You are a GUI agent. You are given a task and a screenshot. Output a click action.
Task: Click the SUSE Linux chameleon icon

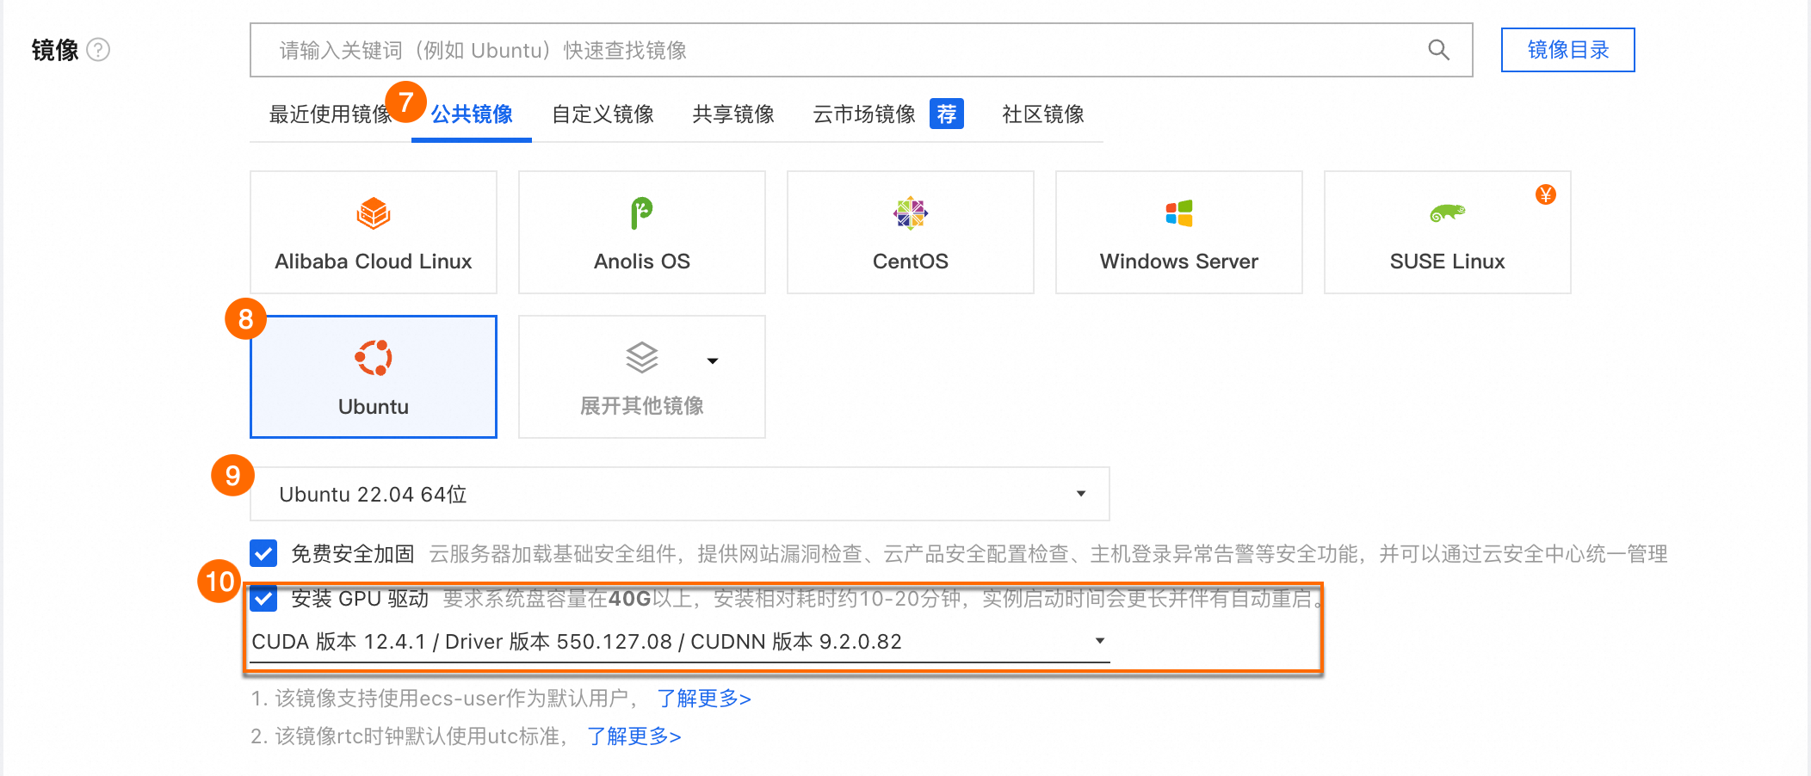(x=1448, y=212)
